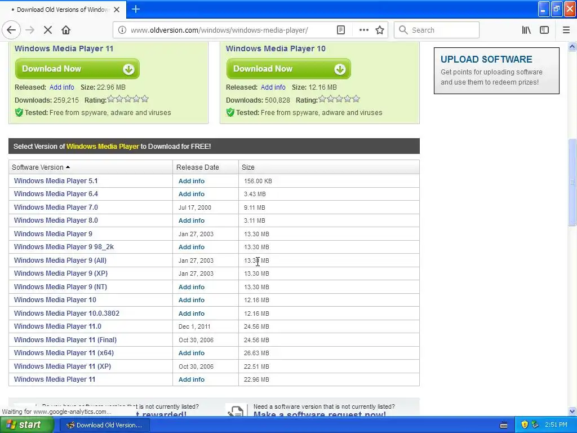Image resolution: width=577 pixels, height=433 pixels.
Task: Open the Windows Media Player 10 heading link
Action: 276,48
